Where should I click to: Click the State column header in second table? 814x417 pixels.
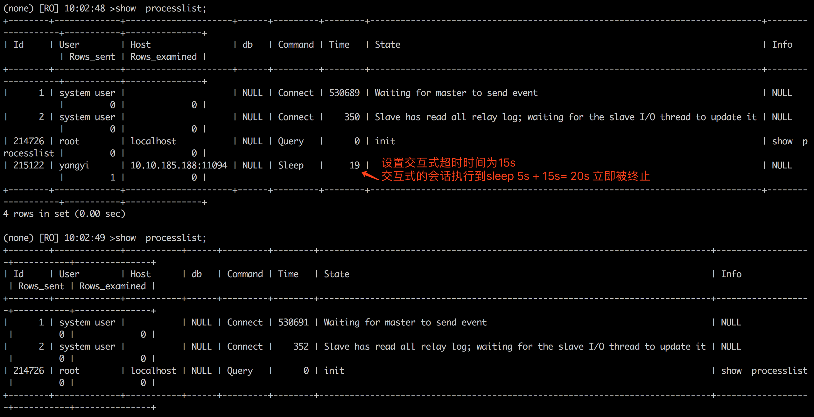pyautogui.click(x=336, y=274)
